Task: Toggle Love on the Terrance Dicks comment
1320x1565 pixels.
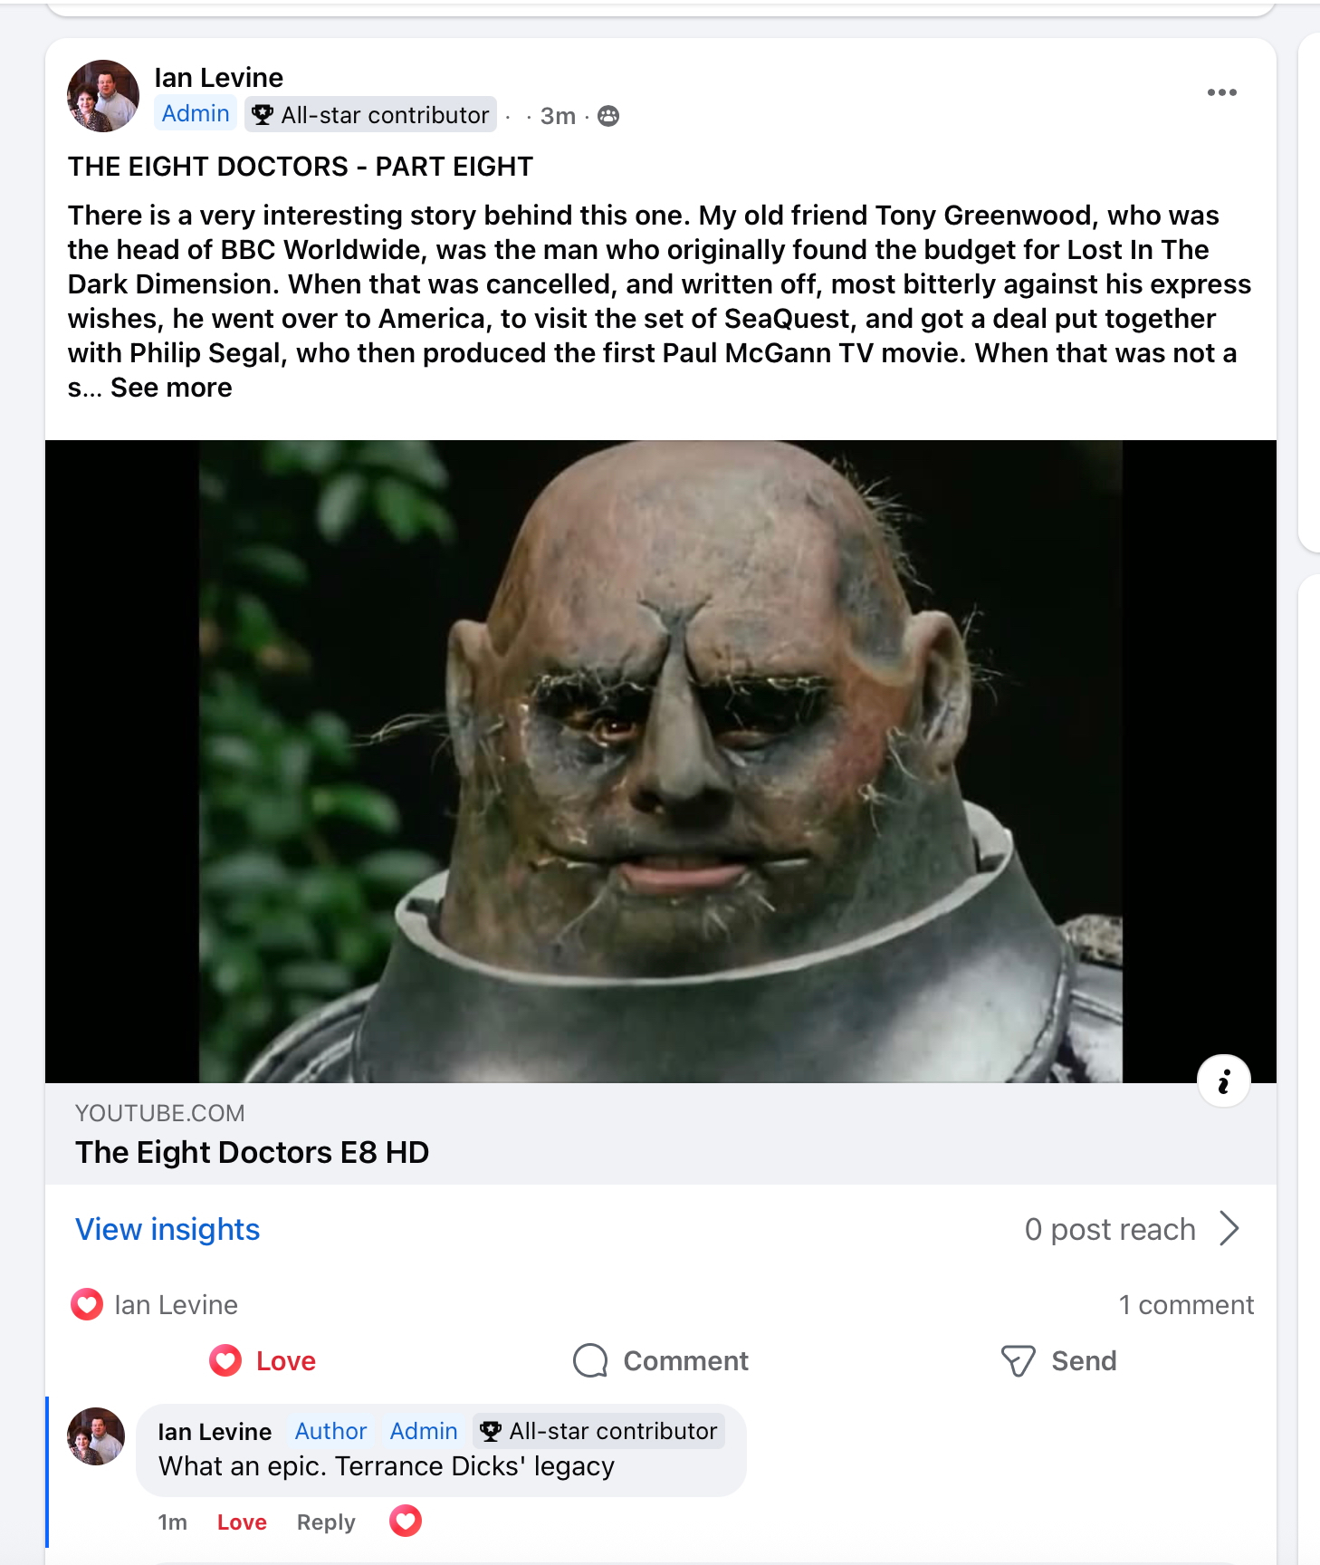Action: coord(242,1522)
